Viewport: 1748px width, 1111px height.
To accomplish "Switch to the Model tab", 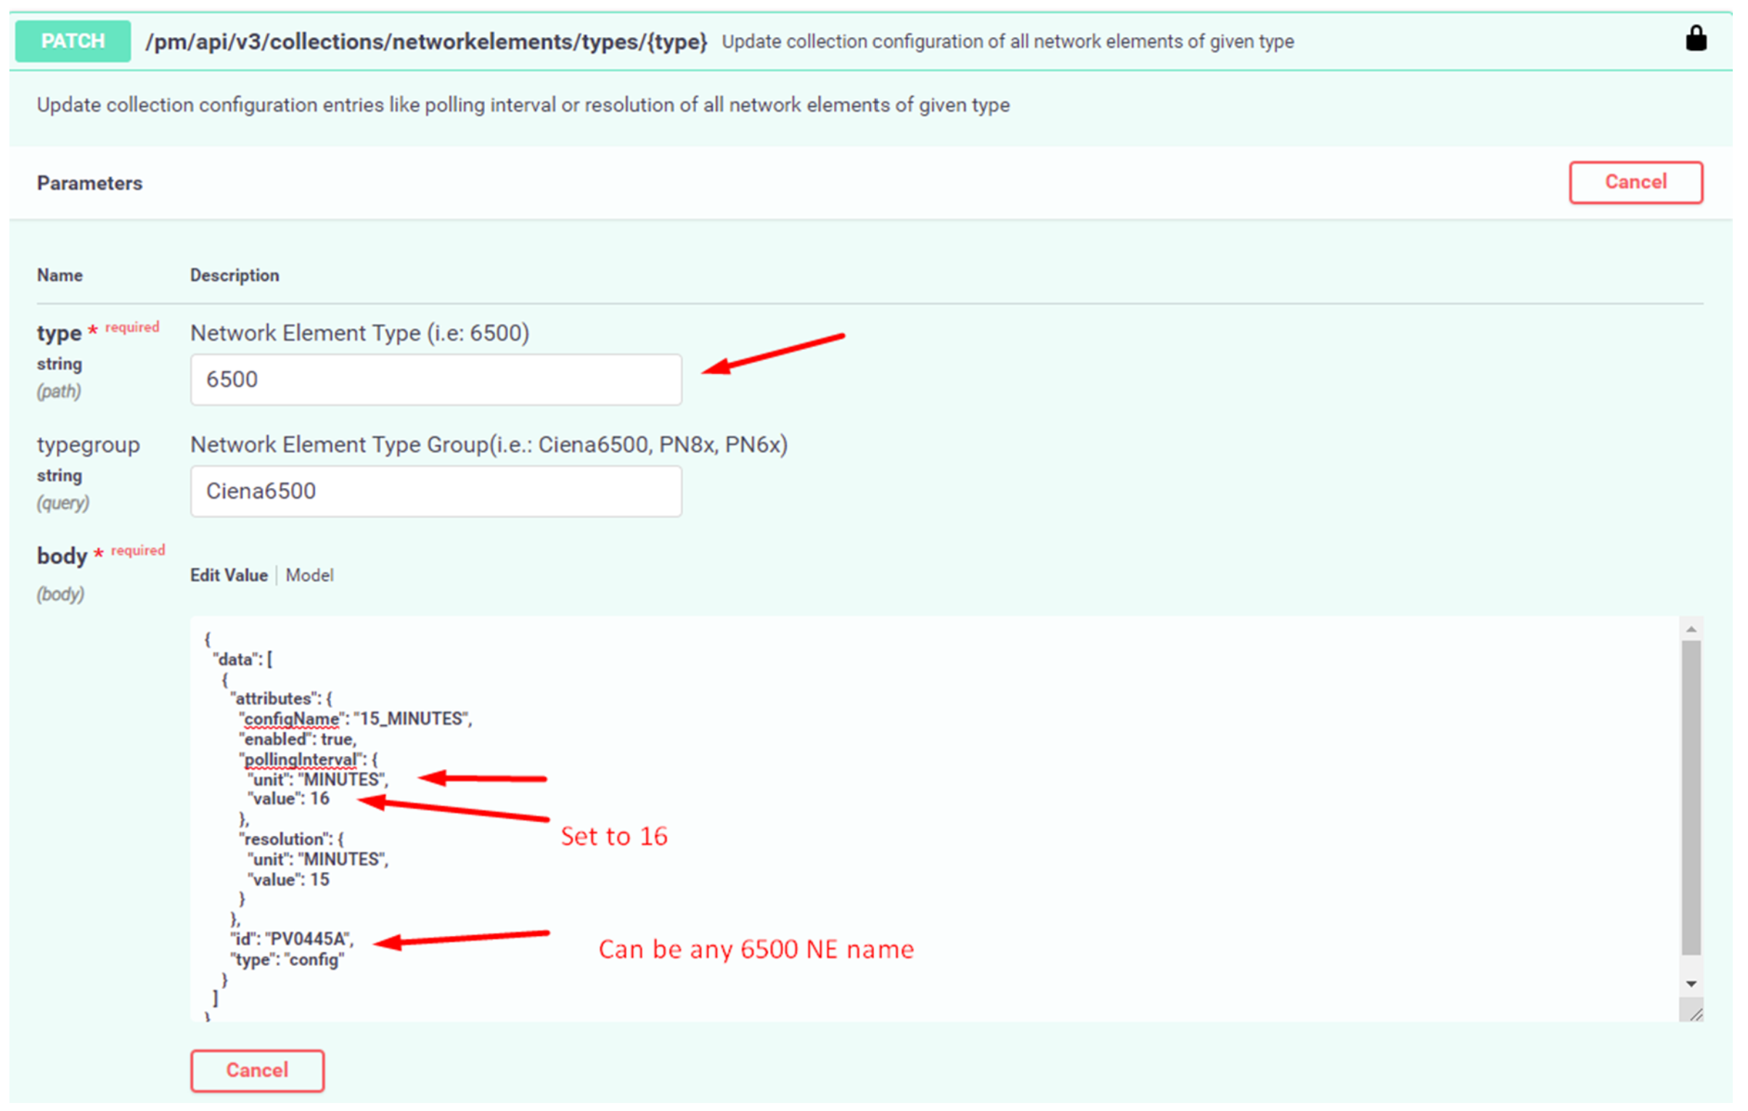I will click(309, 575).
